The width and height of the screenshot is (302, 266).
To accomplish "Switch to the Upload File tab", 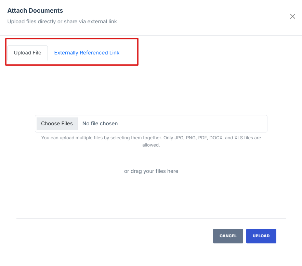I will (27, 53).
